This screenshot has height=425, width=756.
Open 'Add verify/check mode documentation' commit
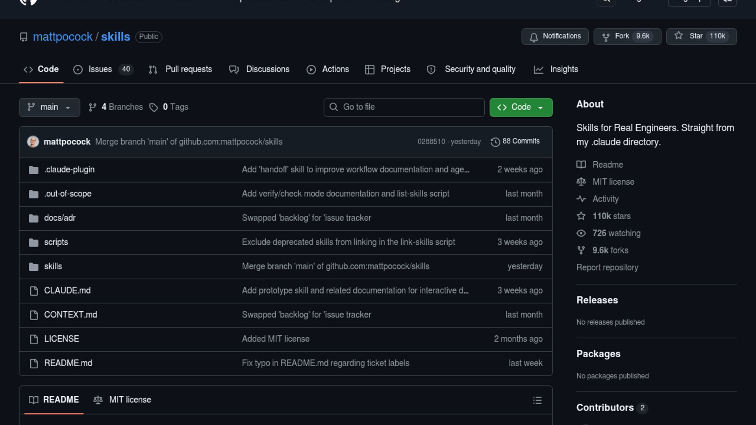(345, 194)
